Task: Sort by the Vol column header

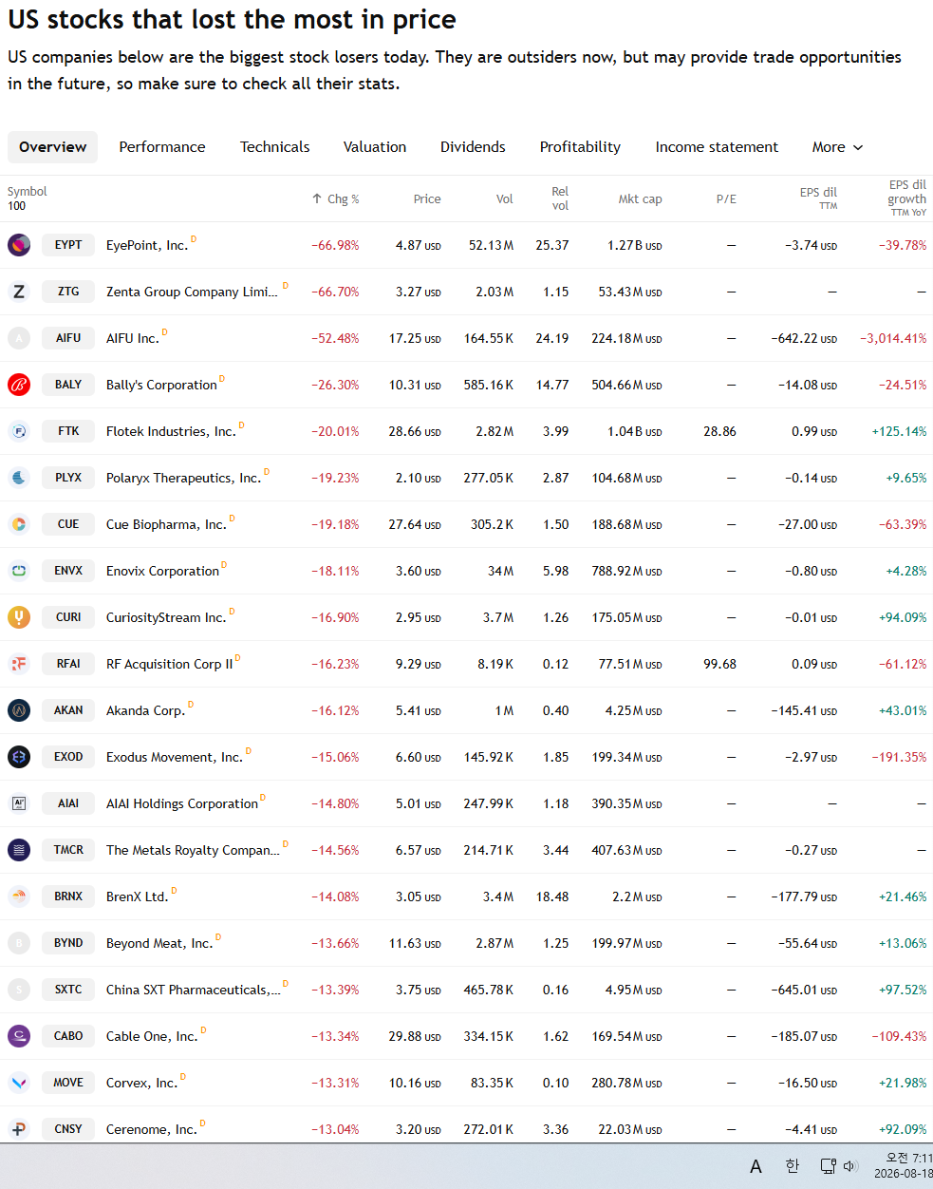Action: click(x=505, y=199)
